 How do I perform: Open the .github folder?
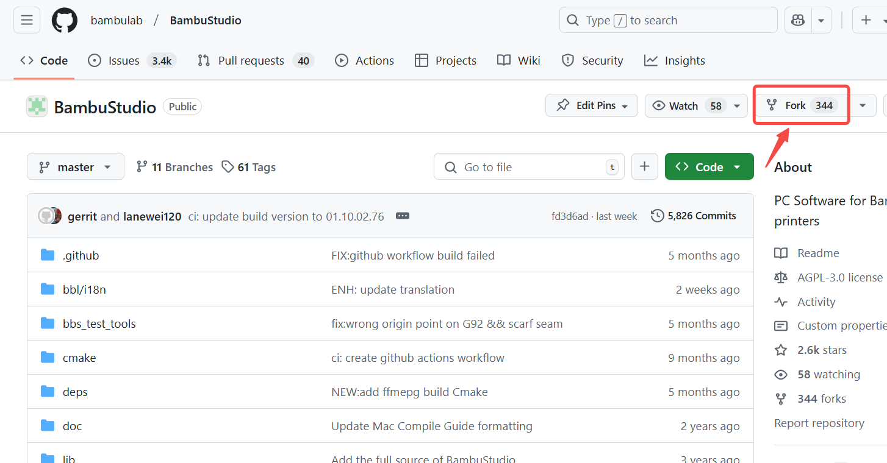(81, 255)
